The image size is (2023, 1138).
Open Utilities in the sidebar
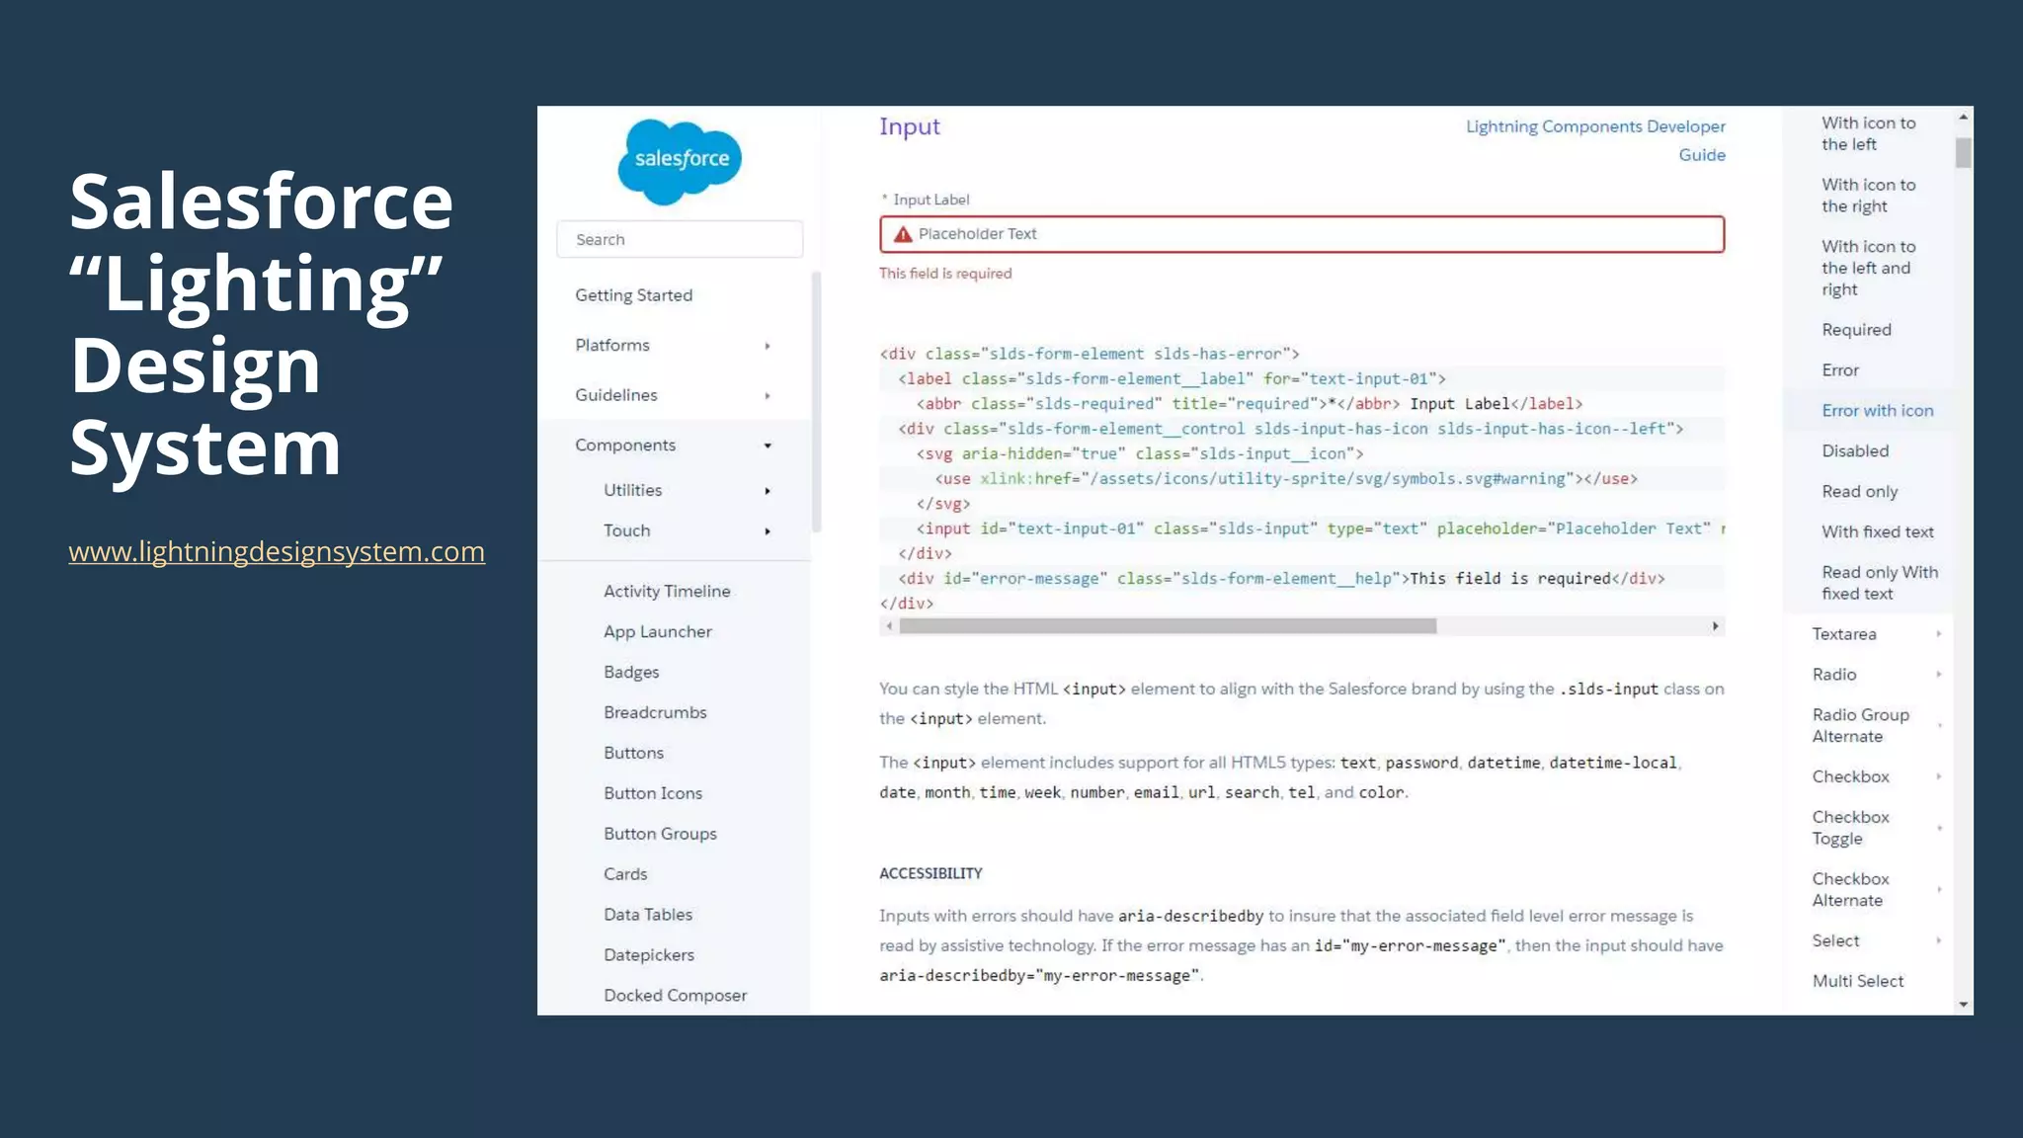click(633, 490)
